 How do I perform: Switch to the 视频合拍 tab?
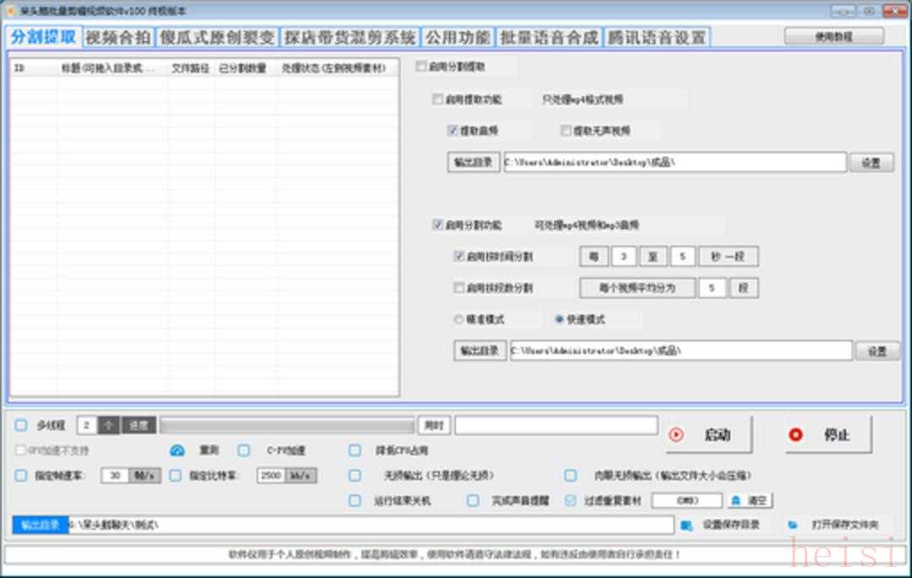click(118, 37)
